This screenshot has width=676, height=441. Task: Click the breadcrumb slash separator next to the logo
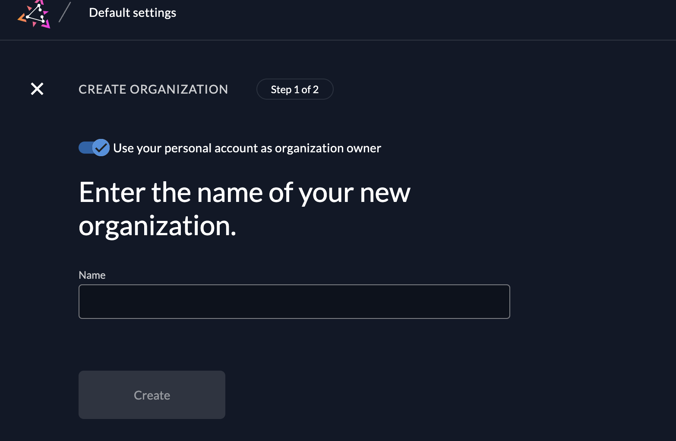pos(64,13)
